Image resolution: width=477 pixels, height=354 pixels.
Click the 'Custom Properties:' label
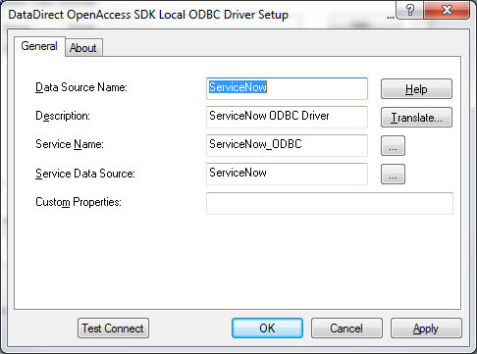point(79,202)
